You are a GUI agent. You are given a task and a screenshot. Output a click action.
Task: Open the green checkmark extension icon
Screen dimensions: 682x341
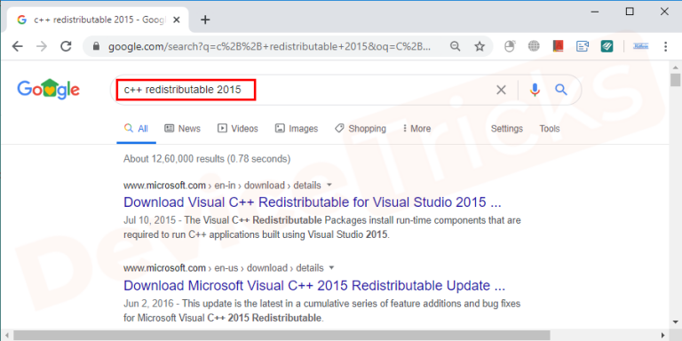pyautogui.click(x=607, y=46)
